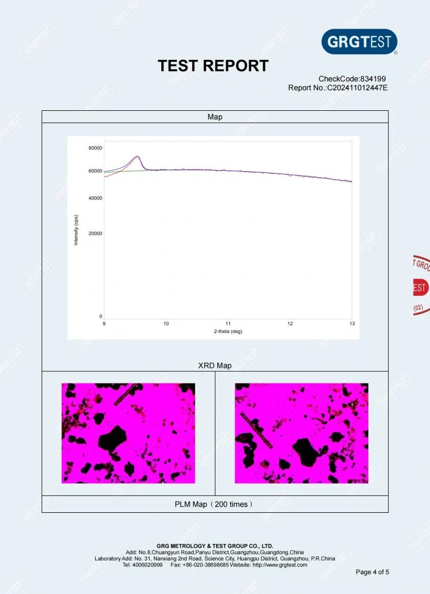Click the Map table header

coord(215,116)
